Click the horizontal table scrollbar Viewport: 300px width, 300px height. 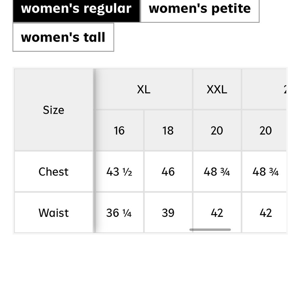pos(210,229)
